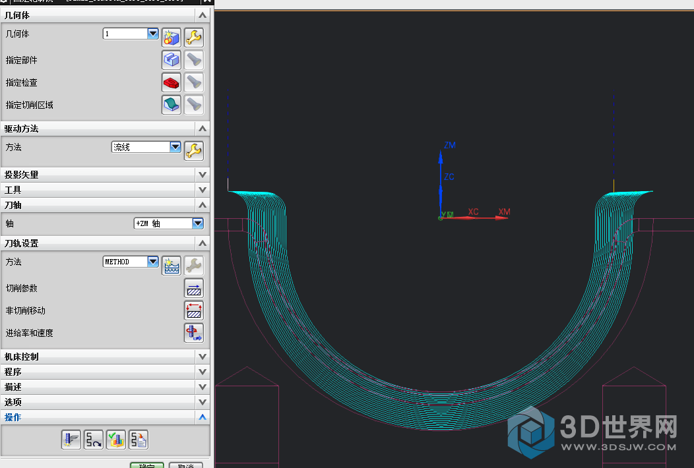Screen dimensions: 694x468
Task: Click the 指定检查 red check geometry icon
Action: pos(172,82)
